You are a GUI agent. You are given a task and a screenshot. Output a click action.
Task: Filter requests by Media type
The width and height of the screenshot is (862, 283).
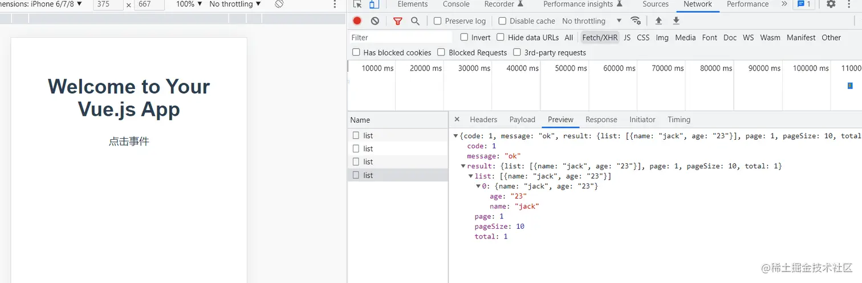(x=685, y=37)
